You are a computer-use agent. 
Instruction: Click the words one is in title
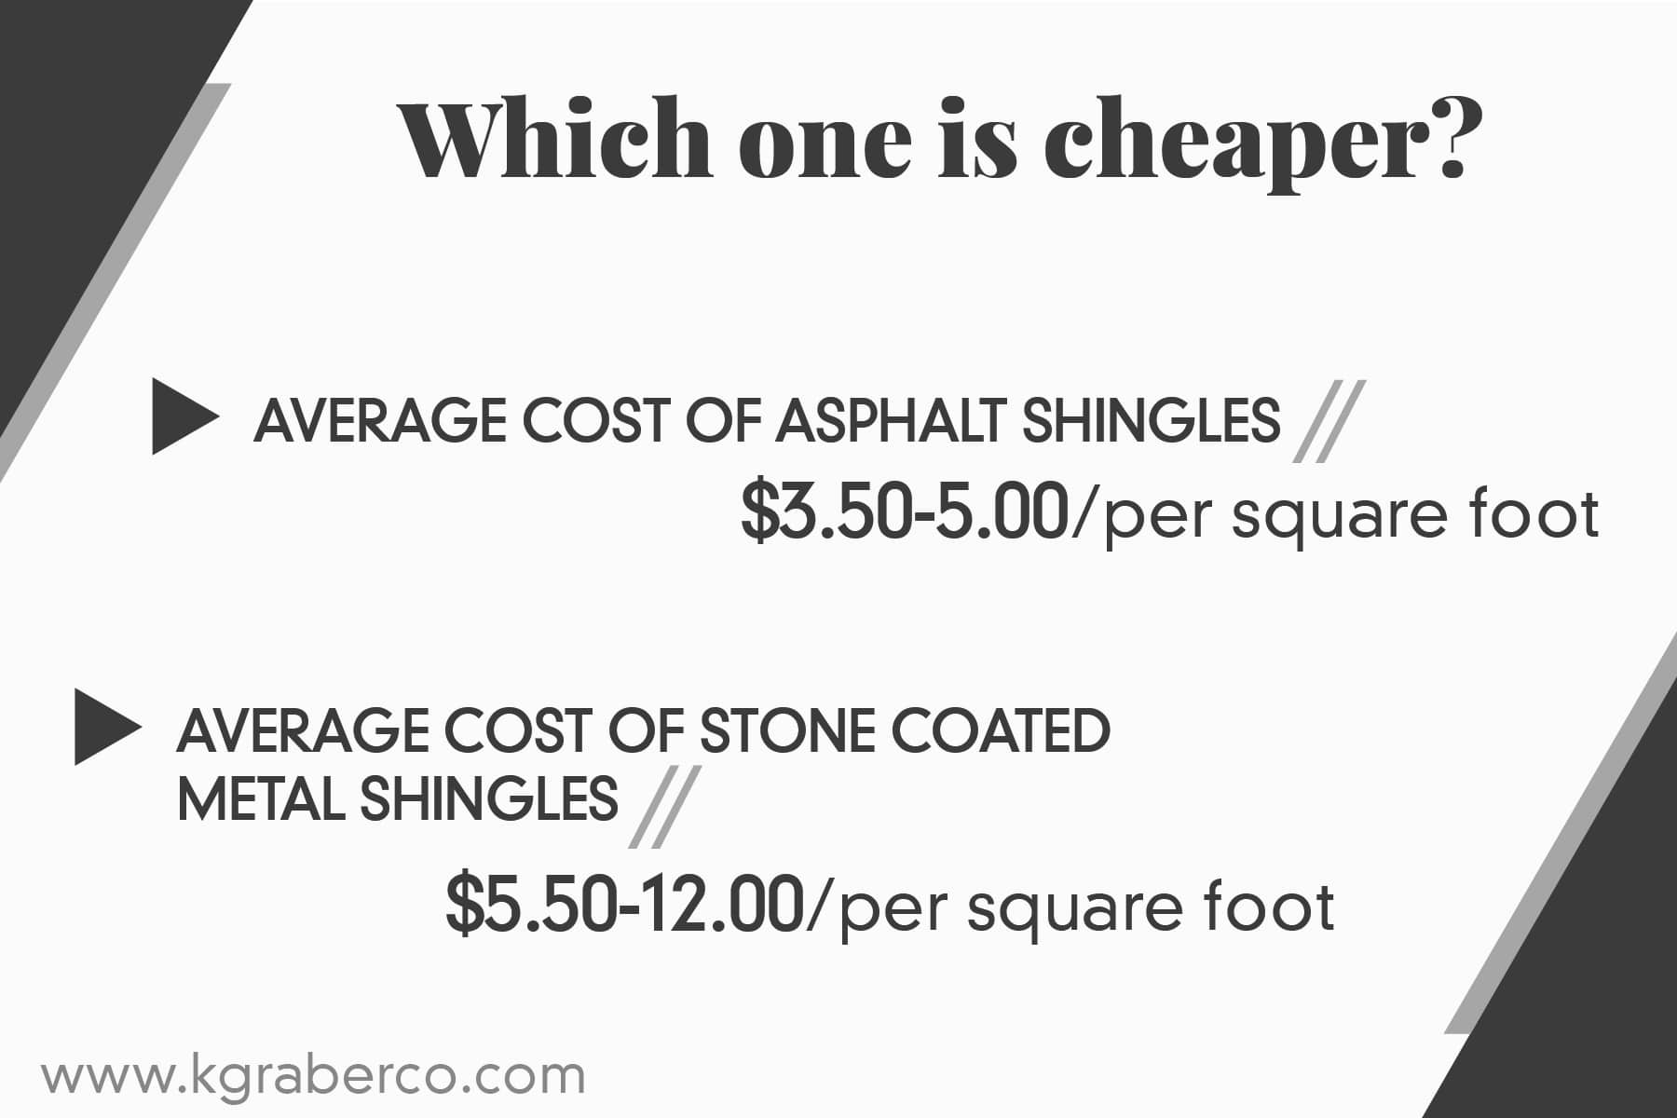pos(878,142)
